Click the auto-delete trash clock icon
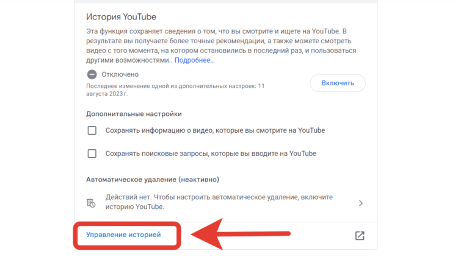 (x=91, y=203)
